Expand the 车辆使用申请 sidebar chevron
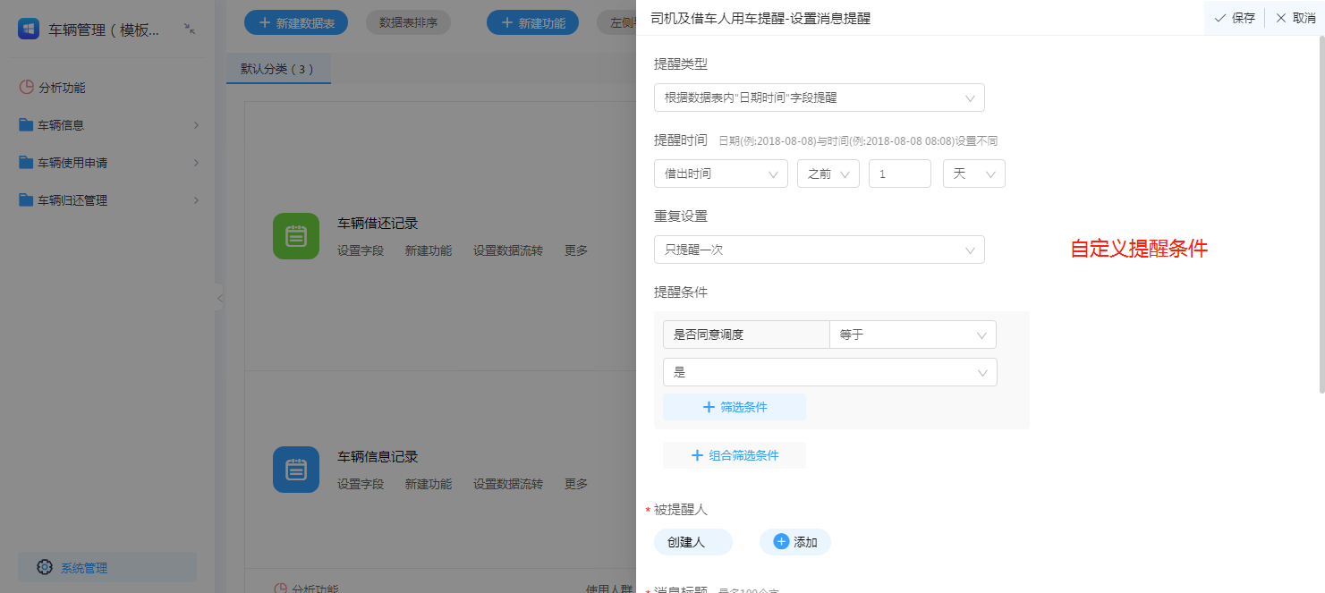This screenshot has height=593, width=1325. [196, 163]
